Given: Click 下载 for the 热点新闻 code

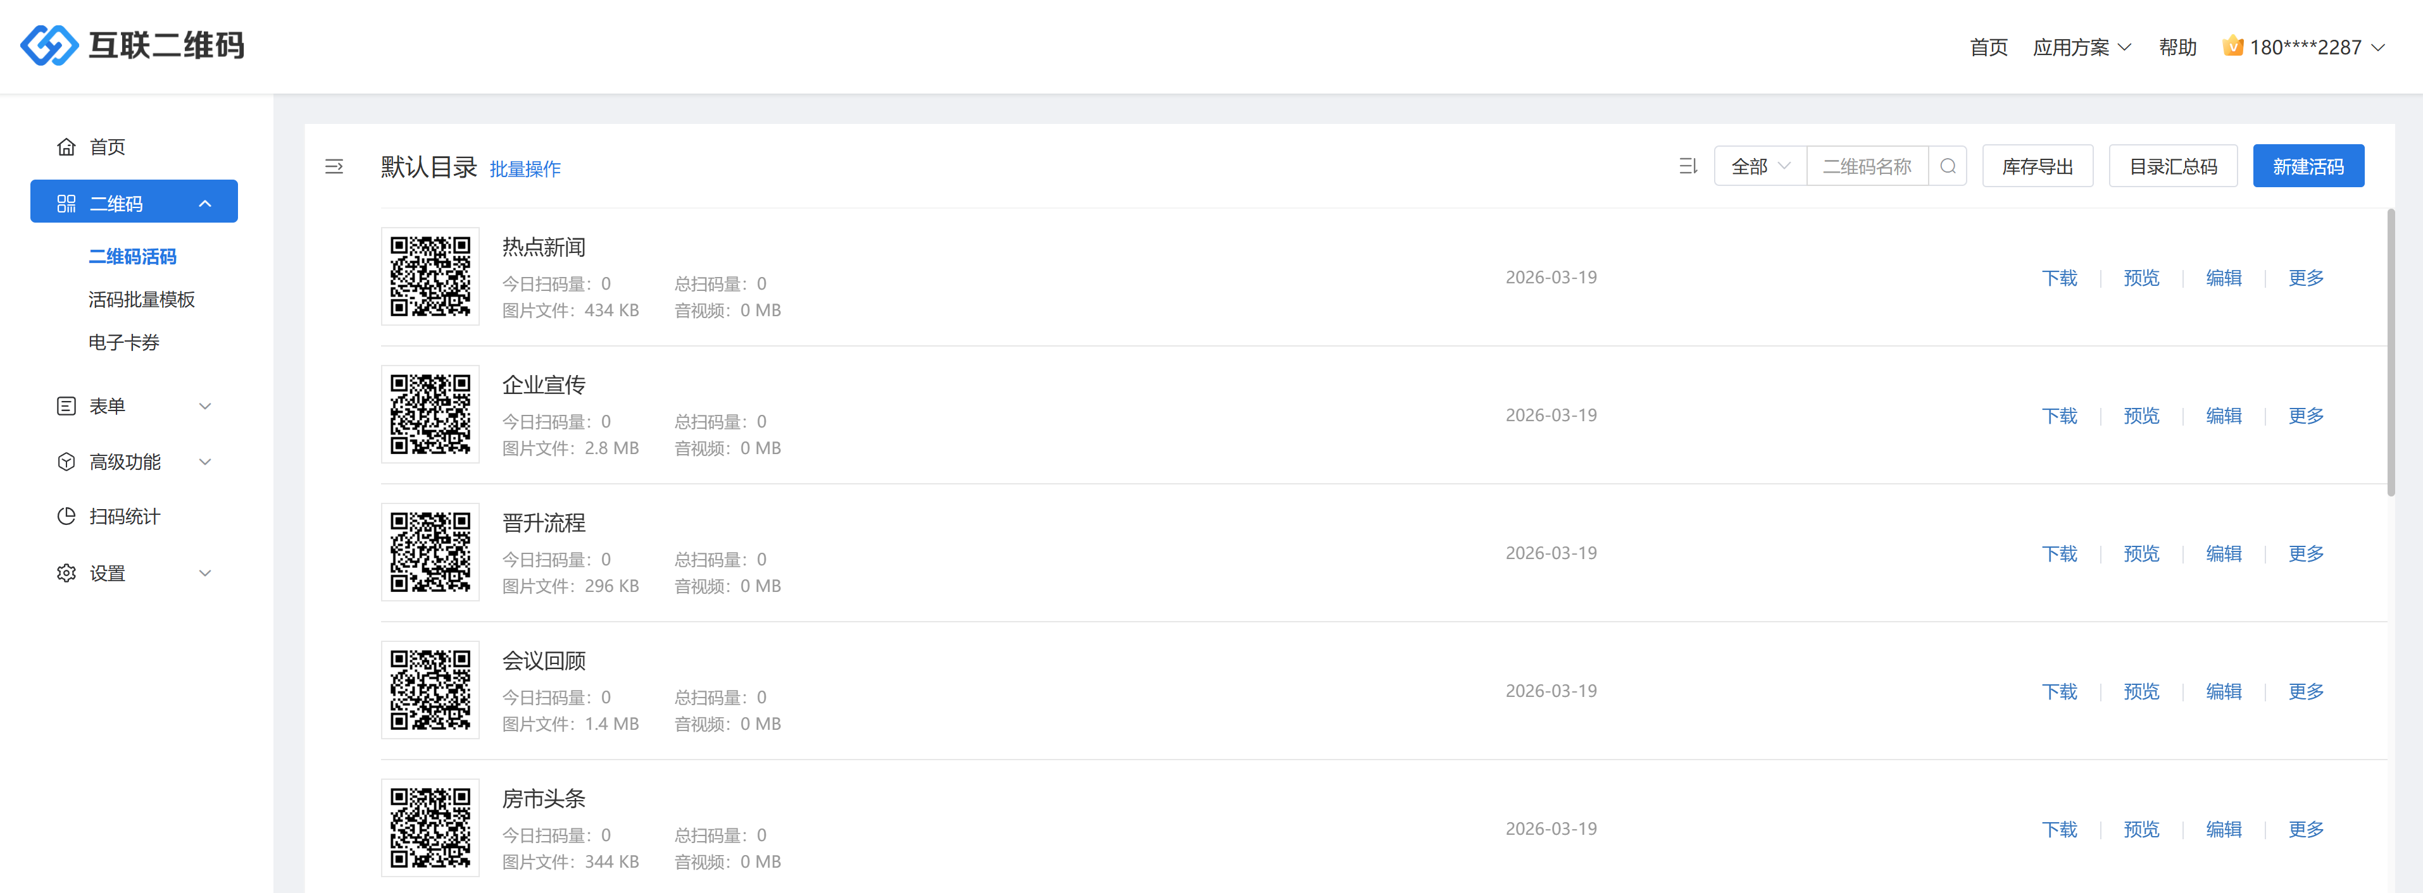Looking at the screenshot, I should (x=2059, y=278).
